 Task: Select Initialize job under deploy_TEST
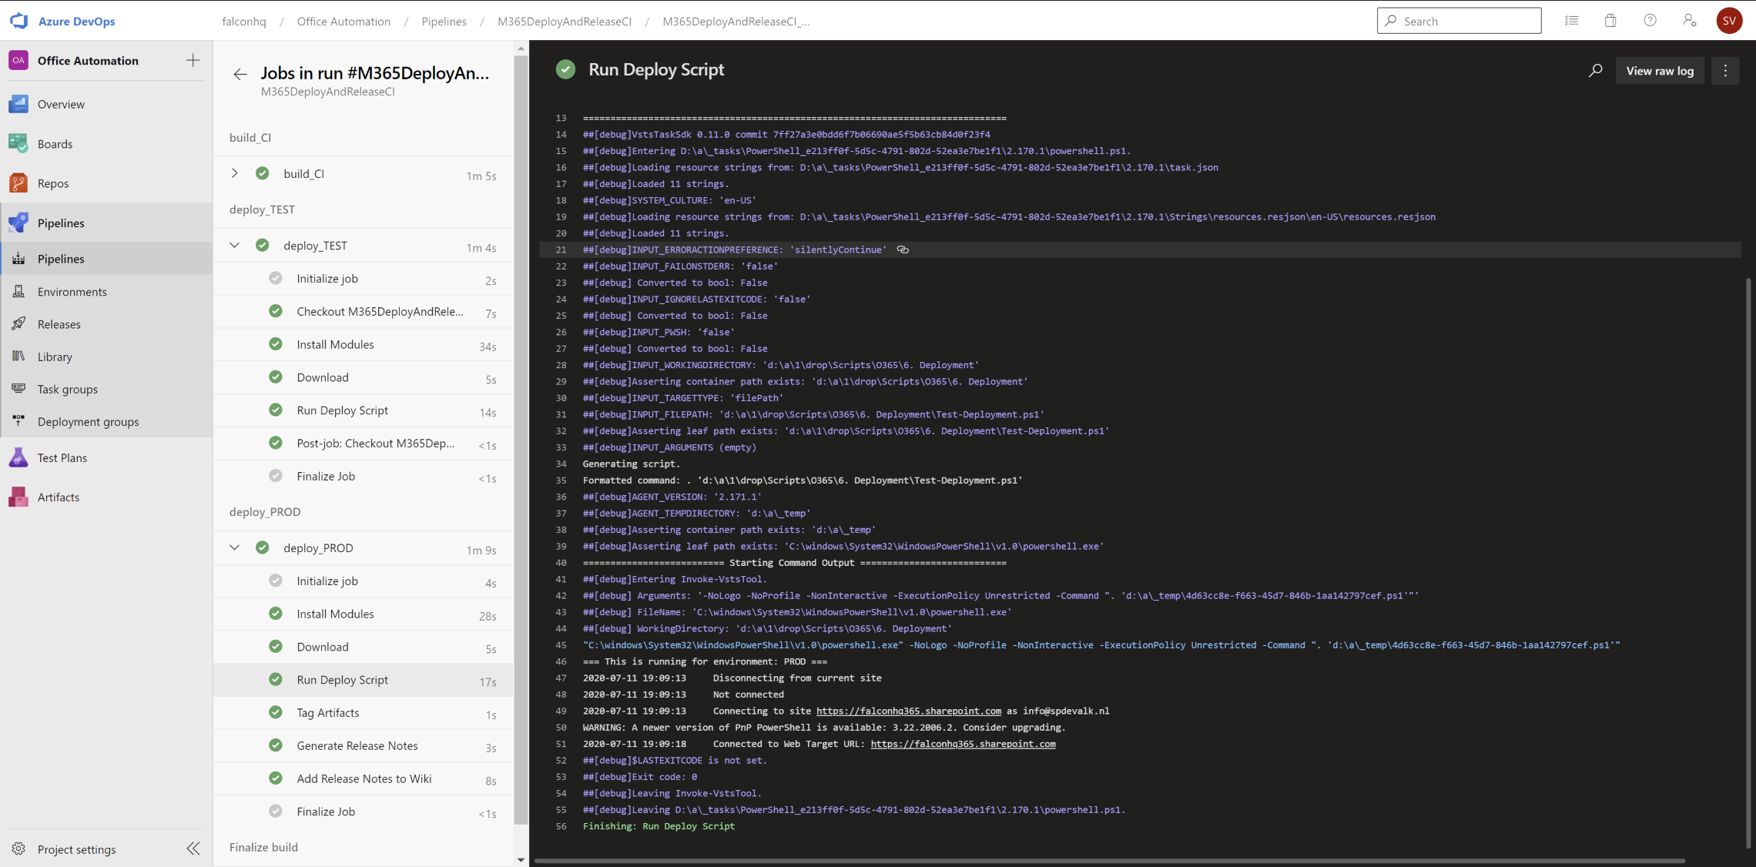coord(364,279)
